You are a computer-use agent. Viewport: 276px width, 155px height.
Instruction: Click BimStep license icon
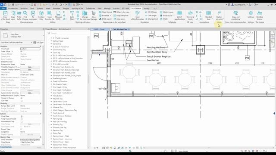pos(260,15)
